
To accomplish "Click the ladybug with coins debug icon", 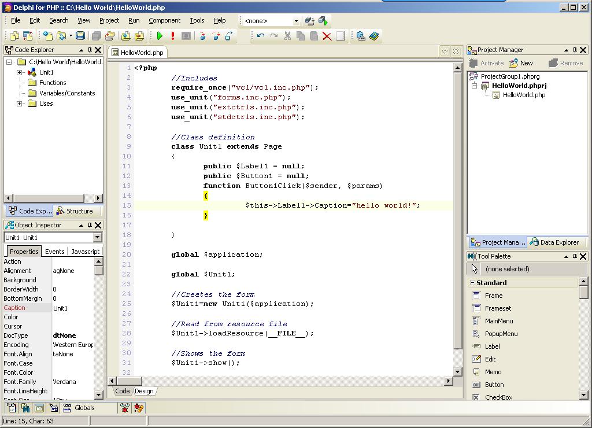I will click(139, 408).
